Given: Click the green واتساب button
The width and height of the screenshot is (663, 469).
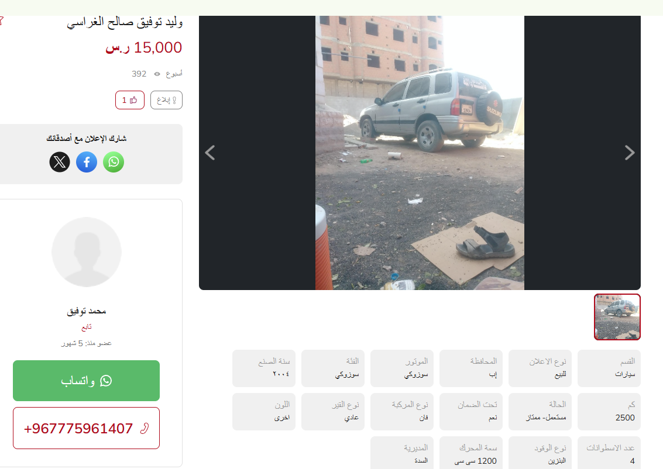Looking at the screenshot, I should [86, 381].
